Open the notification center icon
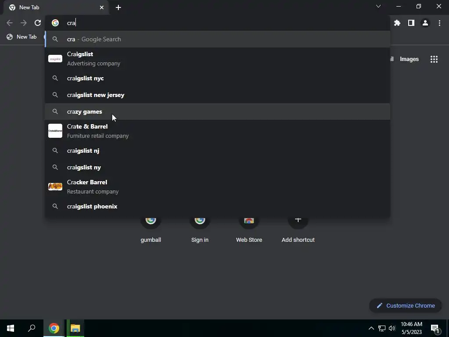The height and width of the screenshot is (337, 449). [435, 328]
